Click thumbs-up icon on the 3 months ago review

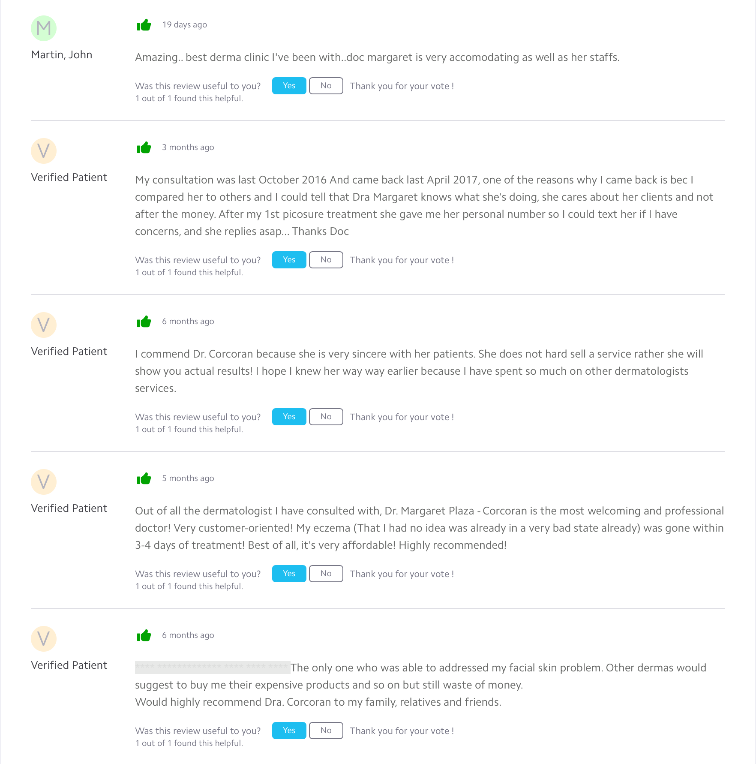pos(144,147)
